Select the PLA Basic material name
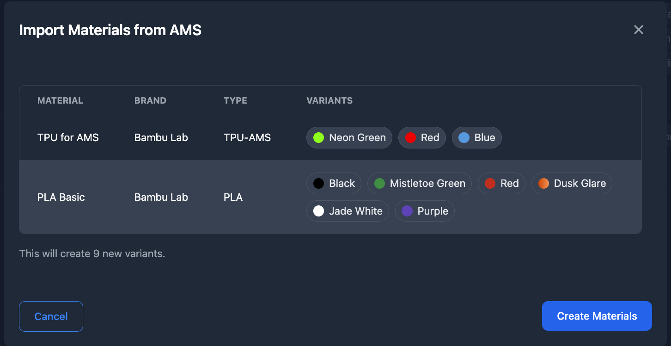Image resolution: width=671 pixels, height=346 pixels. 61,198
